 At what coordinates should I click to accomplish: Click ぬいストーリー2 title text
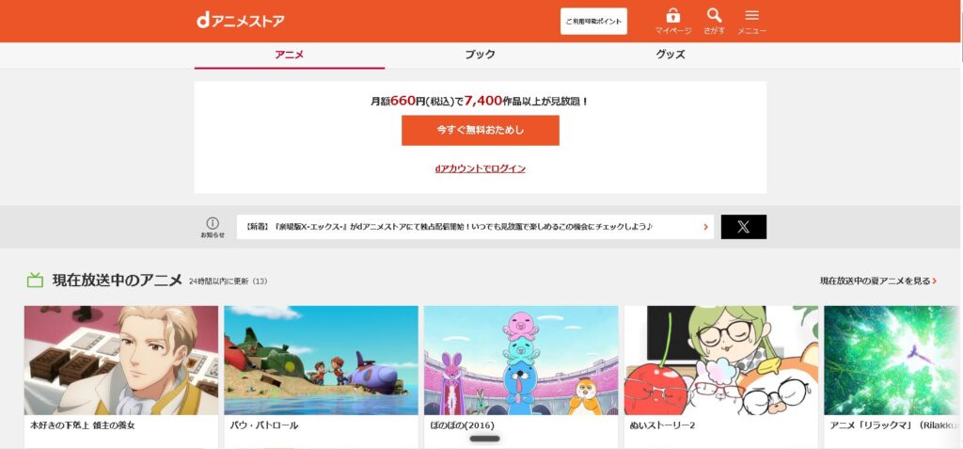pos(662,425)
